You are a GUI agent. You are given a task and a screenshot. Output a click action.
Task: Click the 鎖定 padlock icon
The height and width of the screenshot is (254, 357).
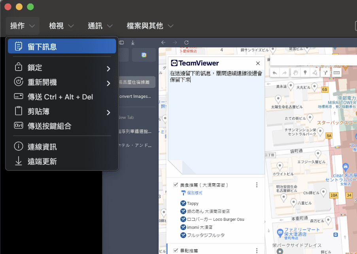(x=19, y=67)
